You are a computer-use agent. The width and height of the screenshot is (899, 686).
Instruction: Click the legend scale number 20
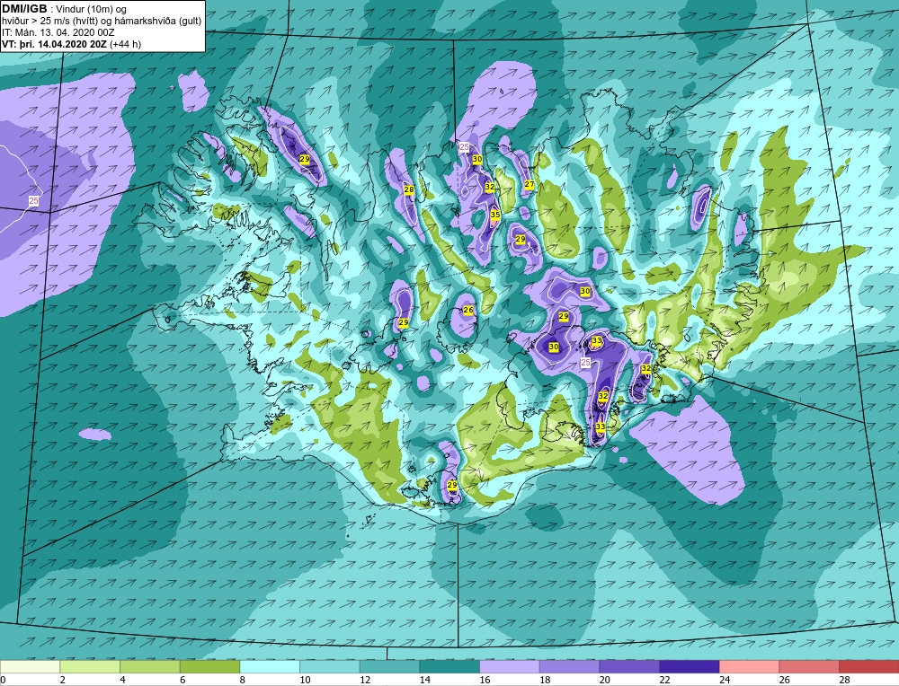(604, 680)
